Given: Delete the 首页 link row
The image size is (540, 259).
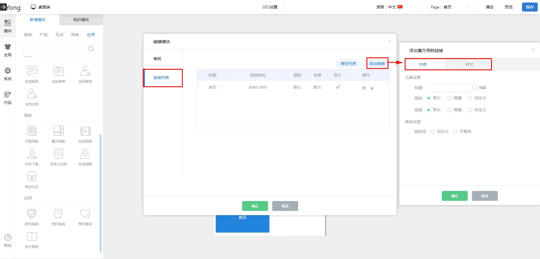Looking at the screenshot, I should tap(372, 88).
